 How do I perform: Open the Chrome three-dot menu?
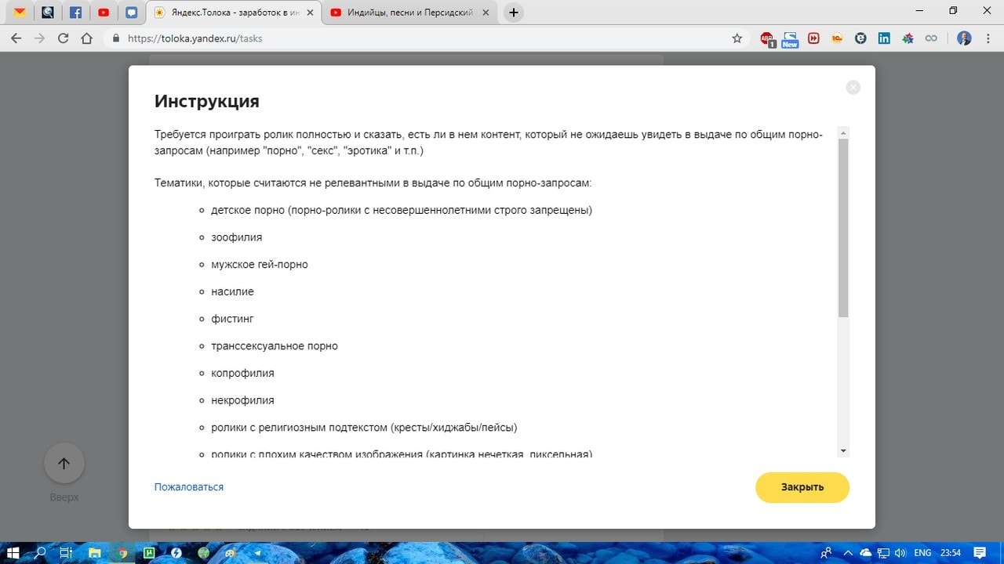(988, 38)
